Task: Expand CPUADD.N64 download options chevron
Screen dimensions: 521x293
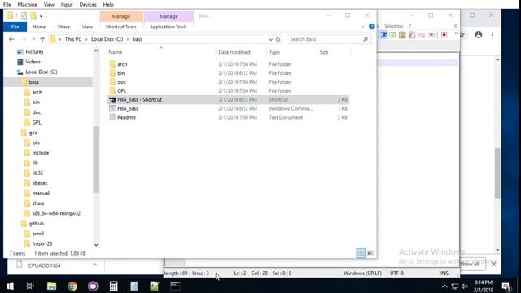Action: (94, 265)
